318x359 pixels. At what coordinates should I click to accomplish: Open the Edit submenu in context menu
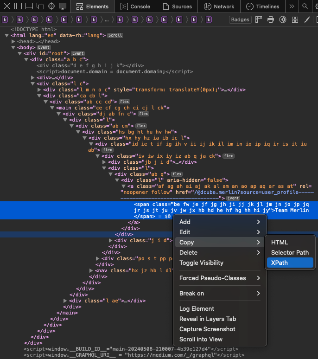[220, 232]
